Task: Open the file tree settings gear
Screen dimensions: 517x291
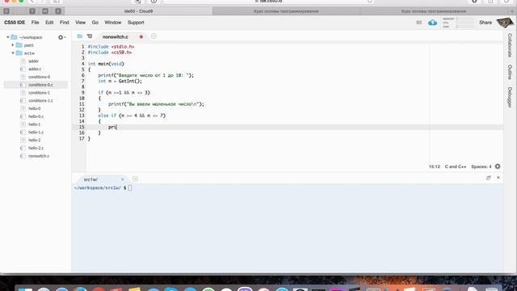Action: tap(61, 37)
